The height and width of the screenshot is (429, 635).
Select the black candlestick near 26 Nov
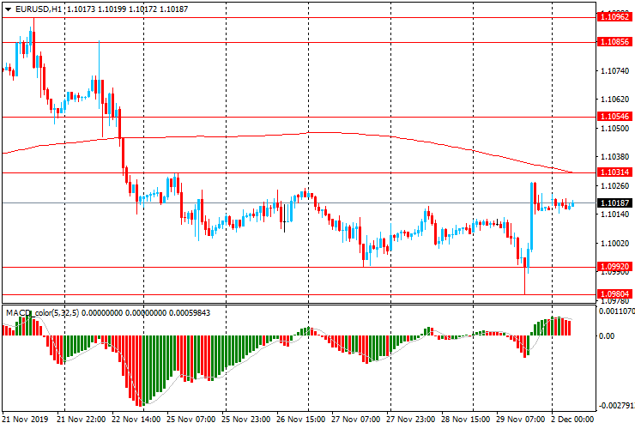[x=284, y=219]
